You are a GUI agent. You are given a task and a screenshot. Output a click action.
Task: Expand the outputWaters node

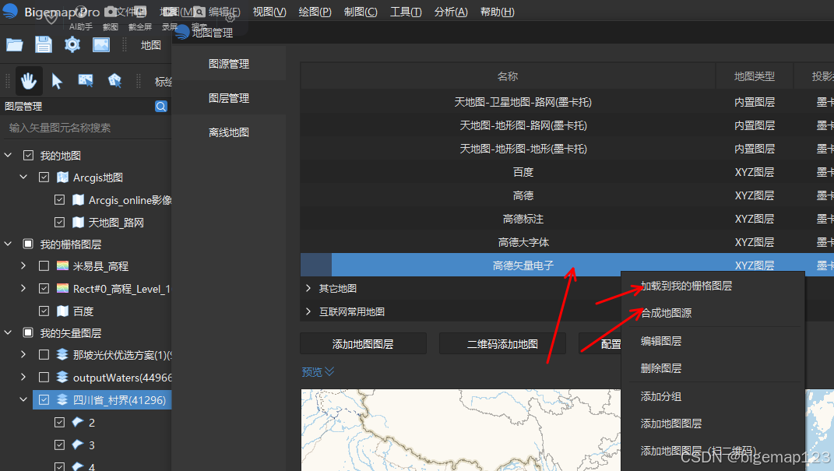(23, 376)
